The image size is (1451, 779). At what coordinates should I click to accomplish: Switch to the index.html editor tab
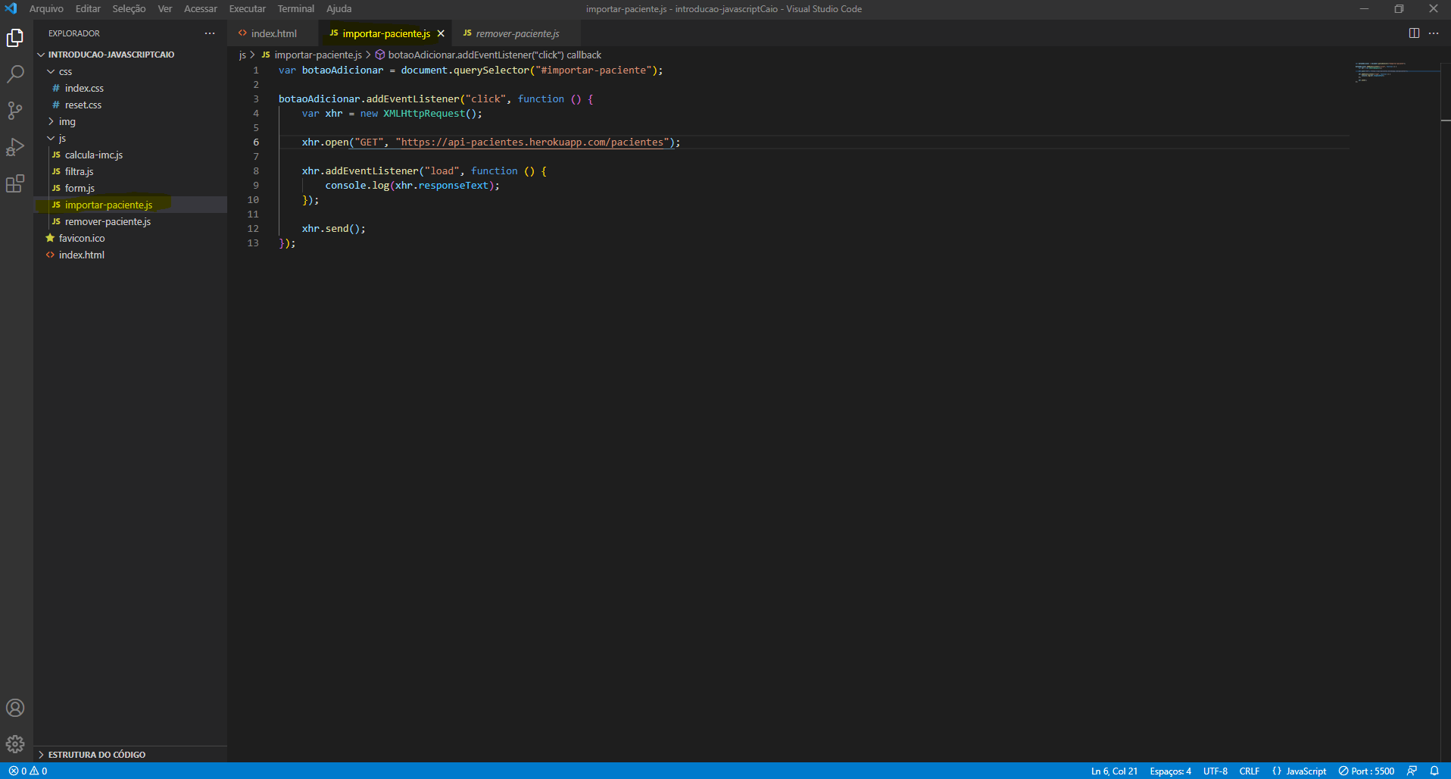click(x=273, y=33)
